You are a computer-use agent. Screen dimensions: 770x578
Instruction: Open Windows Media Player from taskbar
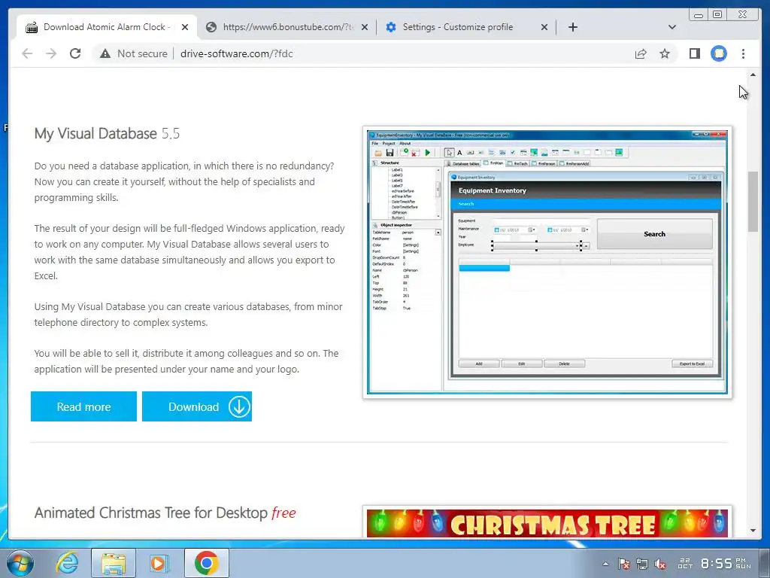coord(159,563)
